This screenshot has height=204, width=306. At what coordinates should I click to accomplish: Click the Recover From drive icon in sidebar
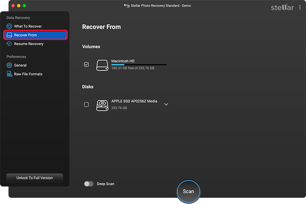(9, 35)
